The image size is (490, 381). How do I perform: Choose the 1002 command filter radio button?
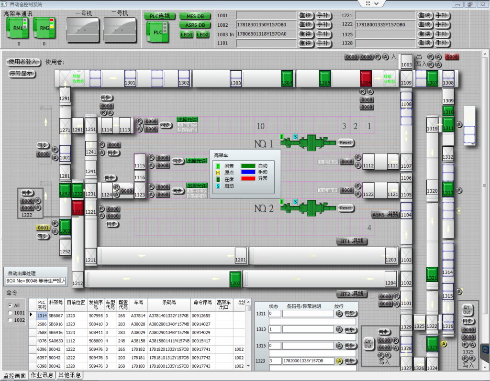point(10,320)
